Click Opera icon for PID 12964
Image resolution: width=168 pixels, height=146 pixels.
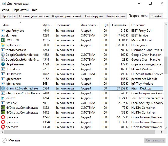[x=3, y=117]
